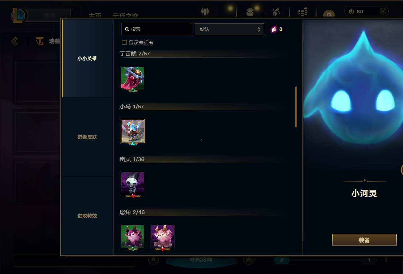Switch to the 进攻特效 tab
Viewport: 403px width, 274px height.
pyautogui.click(x=87, y=216)
